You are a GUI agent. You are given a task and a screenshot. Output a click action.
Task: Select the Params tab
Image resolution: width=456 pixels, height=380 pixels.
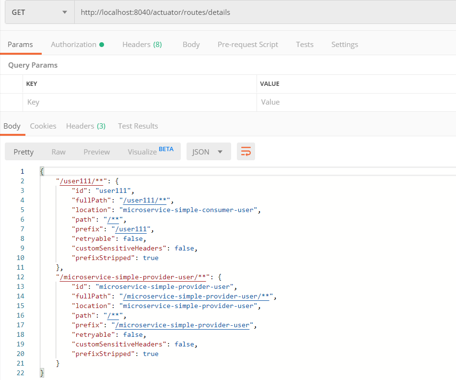click(x=20, y=45)
